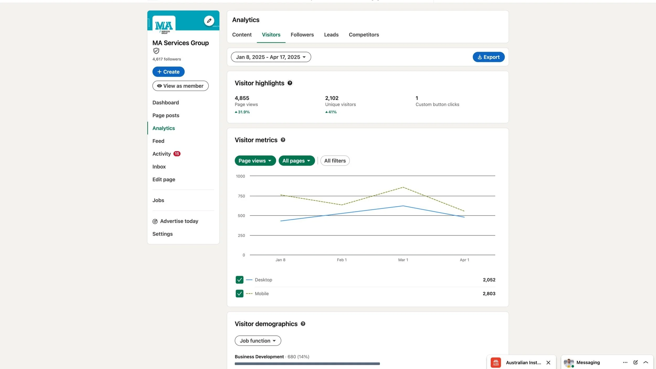Open the Page views metric dropdown
Image resolution: width=656 pixels, height=369 pixels.
click(x=255, y=161)
